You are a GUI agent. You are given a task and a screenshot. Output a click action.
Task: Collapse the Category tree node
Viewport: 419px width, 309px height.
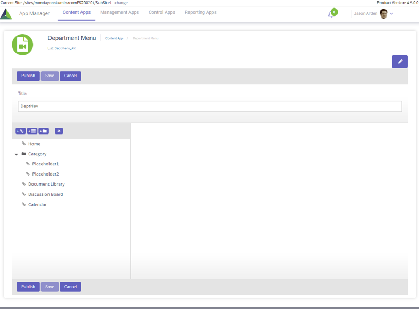[17, 154]
